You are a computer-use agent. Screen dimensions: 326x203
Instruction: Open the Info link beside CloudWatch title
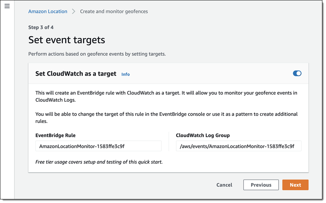pos(126,74)
